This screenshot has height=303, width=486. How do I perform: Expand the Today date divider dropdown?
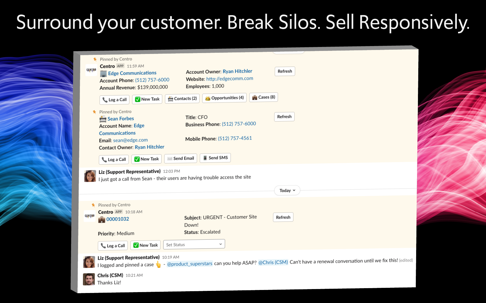coord(287,191)
